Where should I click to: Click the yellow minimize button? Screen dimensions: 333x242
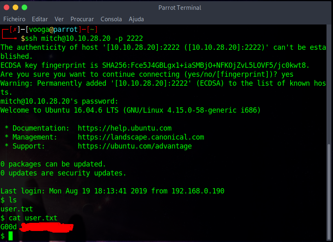(15, 7)
